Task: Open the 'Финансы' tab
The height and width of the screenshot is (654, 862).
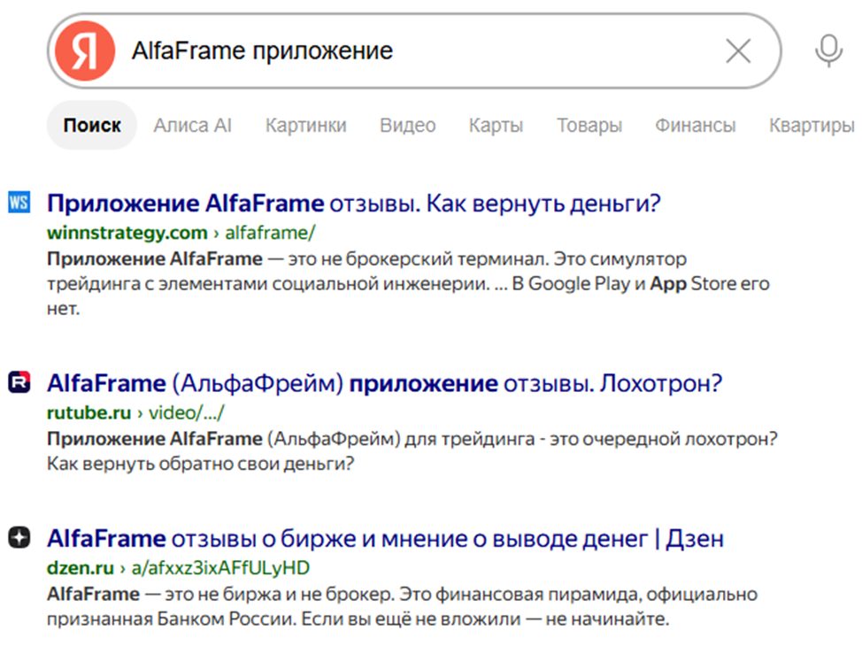Action: 695,126
